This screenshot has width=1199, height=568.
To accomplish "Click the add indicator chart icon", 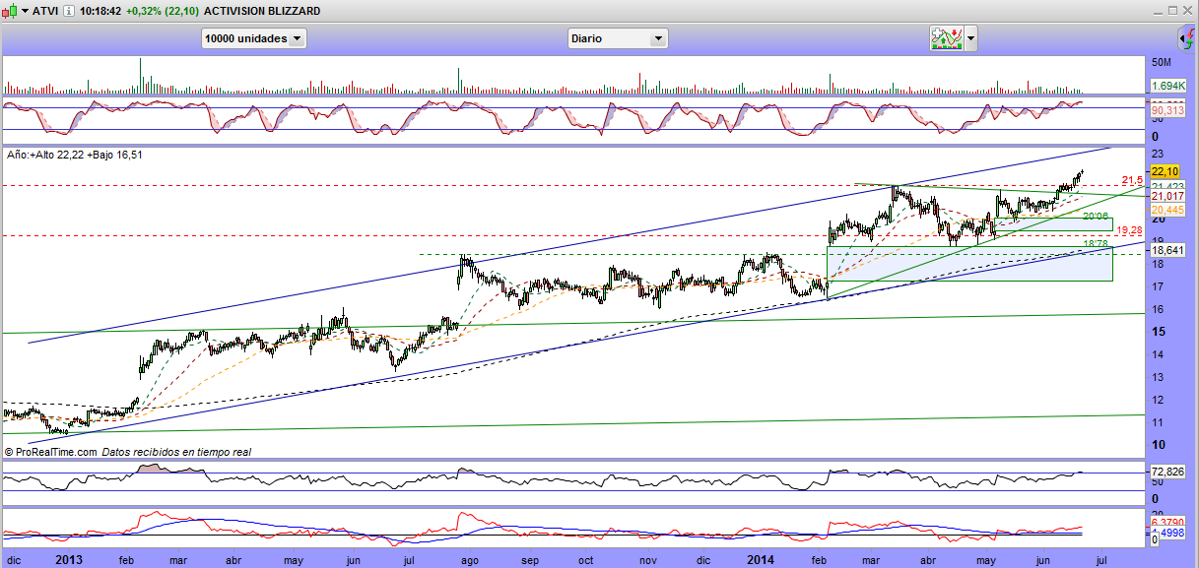I will click(x=947, y=38).
